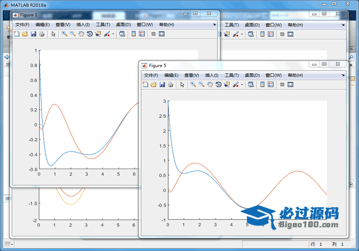Open brush color dropdown arrow in Figure 1

click(113, 34)
